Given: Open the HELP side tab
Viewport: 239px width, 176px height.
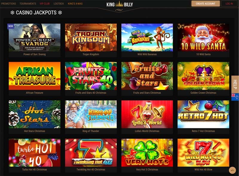Looking at the screenshot, I should click(x=235, y=85).
